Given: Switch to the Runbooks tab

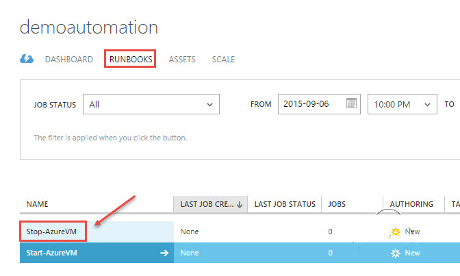Looking at the screenshot, I should click(131, 60).
